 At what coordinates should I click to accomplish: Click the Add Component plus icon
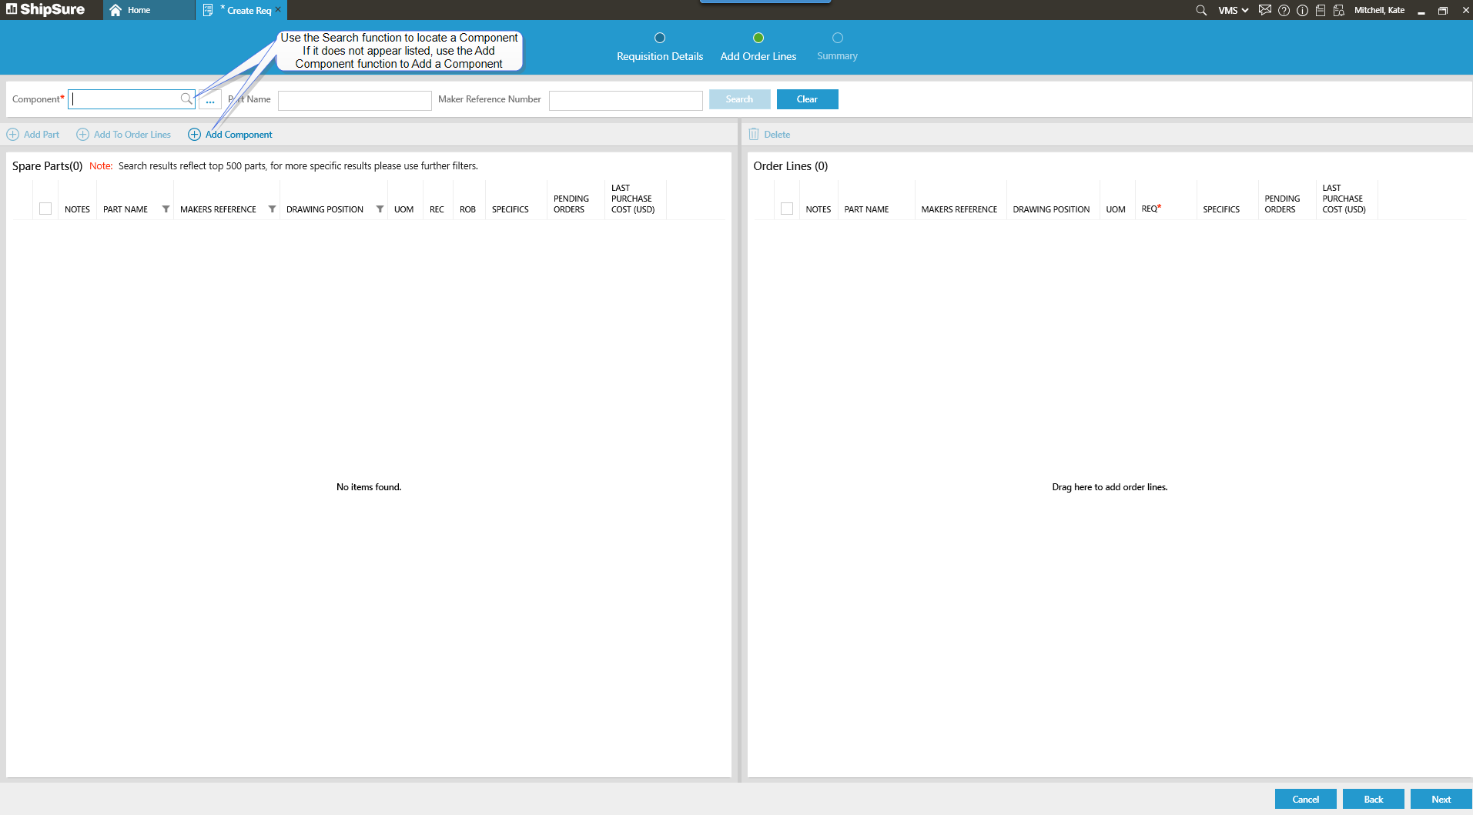pyautogui.click(x=195, y=135)
